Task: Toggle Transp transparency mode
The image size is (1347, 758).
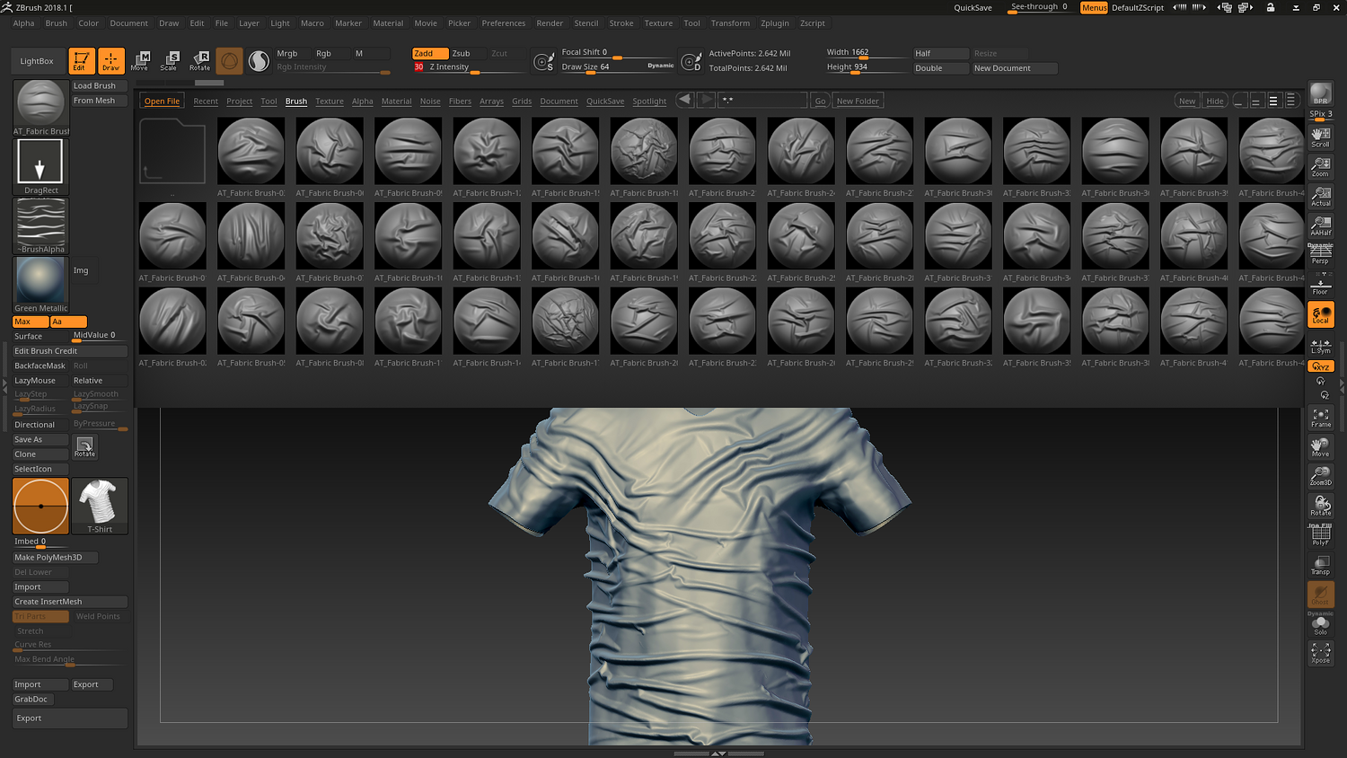Action: 1321,565
